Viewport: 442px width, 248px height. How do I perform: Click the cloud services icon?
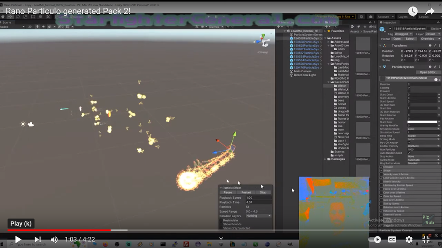tap(370, 17)
